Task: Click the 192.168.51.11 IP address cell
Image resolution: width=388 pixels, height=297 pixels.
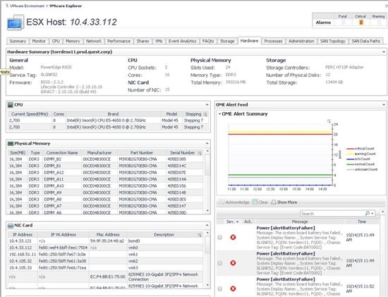Action: 23,255
